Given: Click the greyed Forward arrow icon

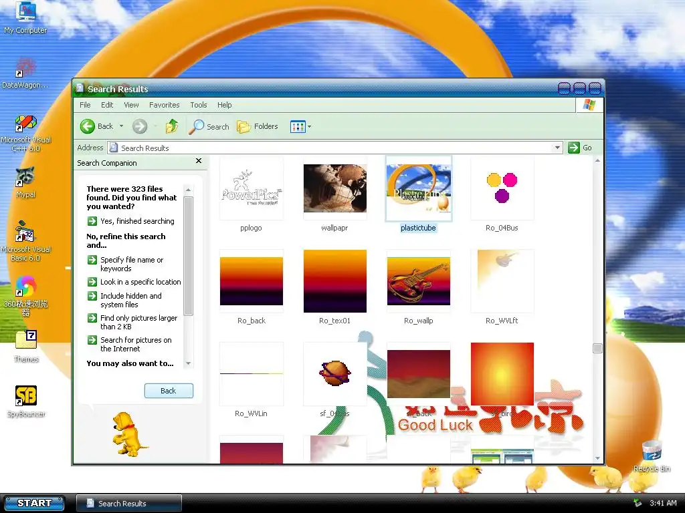Looking at the screenshot, I should pyautogui.click(x=140, y=126).
